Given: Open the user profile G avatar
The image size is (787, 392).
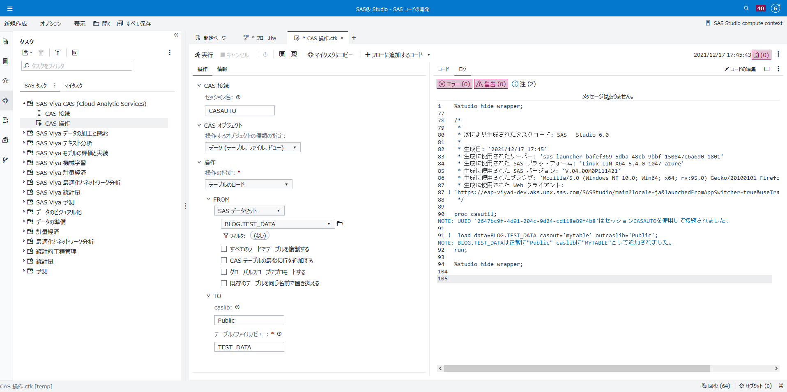Looking at the screenshot, I should point(775,8).
